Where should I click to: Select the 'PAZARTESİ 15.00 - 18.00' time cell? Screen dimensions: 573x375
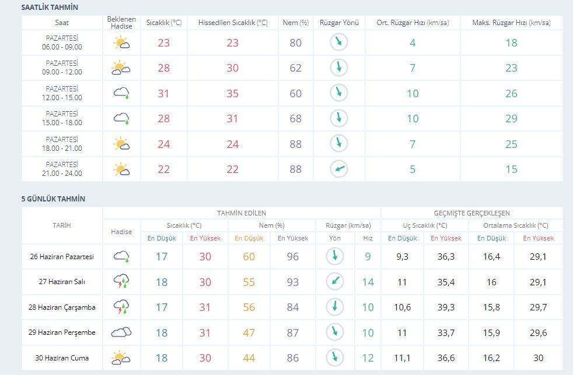[62, 118]
